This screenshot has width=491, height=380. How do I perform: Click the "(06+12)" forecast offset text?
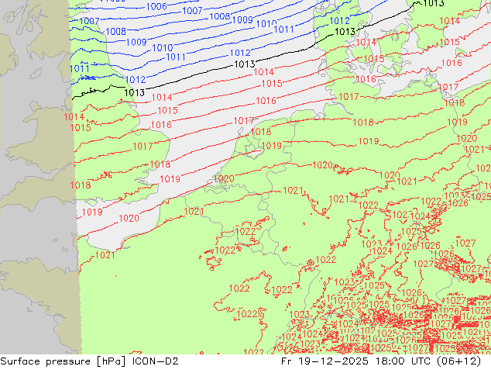[x=459, y=361]
